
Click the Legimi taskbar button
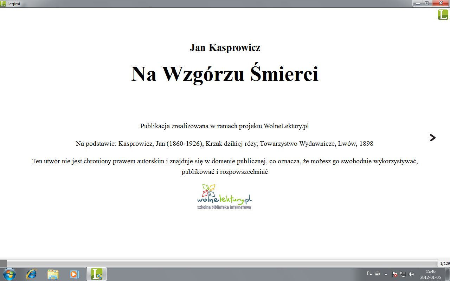pyautogui.click(x=97, y=274)
